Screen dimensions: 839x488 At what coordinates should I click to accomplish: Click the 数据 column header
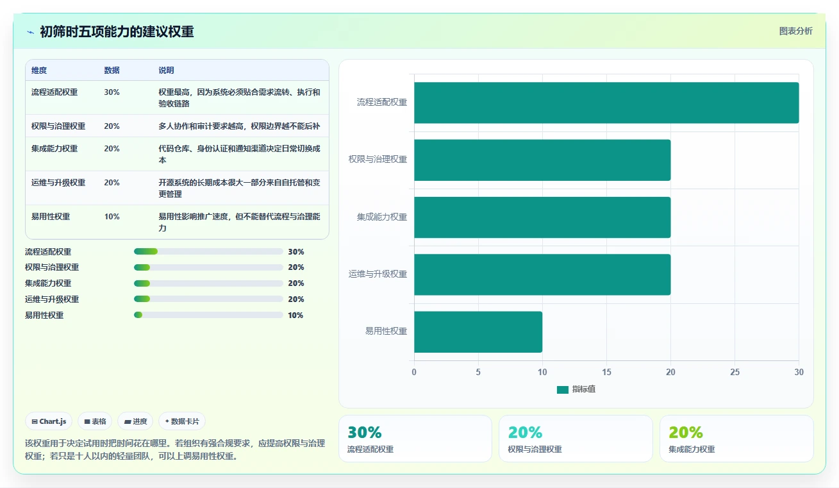click(x=112, y=71)
